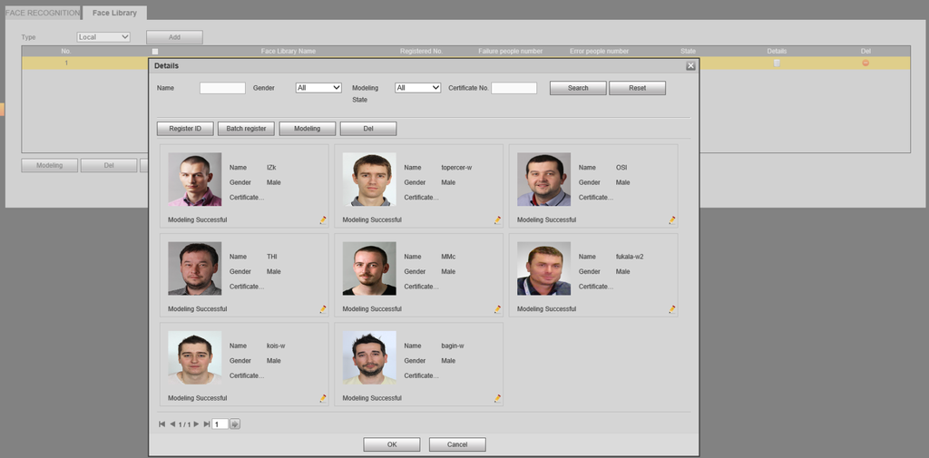The width and height of the screenshot is (929, 458).
Task: Delete the face library row via Del icon
Action: 865,63
